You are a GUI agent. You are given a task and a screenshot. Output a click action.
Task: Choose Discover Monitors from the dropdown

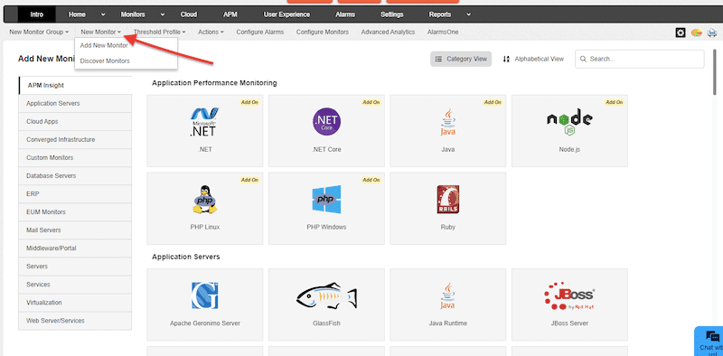tap(105, 61)
